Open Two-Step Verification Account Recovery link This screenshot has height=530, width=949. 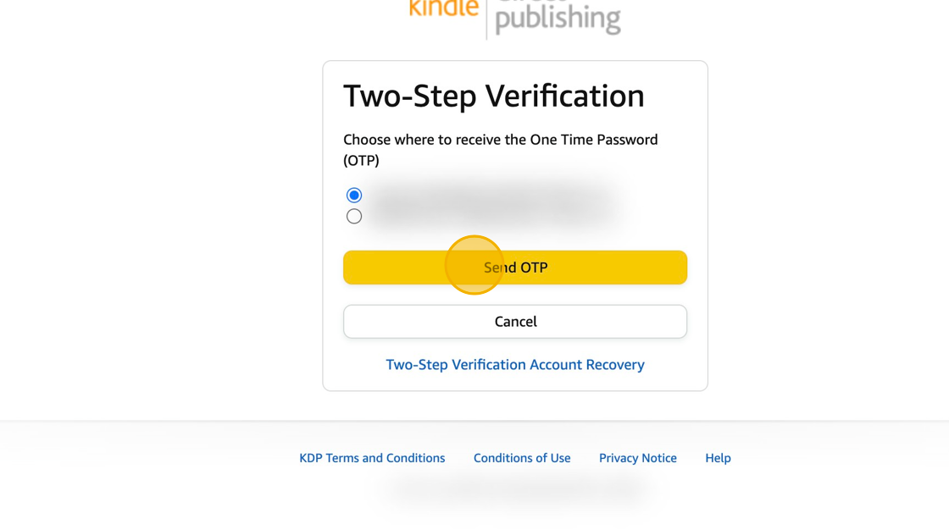pos(515,365)
